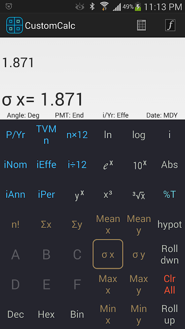Toggle the Angle: Deg mode indicator
Image resolution: width=185 pixels, height=329 pixels.
tap(23, 115)
